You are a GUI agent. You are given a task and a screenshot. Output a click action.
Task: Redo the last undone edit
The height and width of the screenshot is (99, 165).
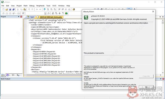[32, 9]
